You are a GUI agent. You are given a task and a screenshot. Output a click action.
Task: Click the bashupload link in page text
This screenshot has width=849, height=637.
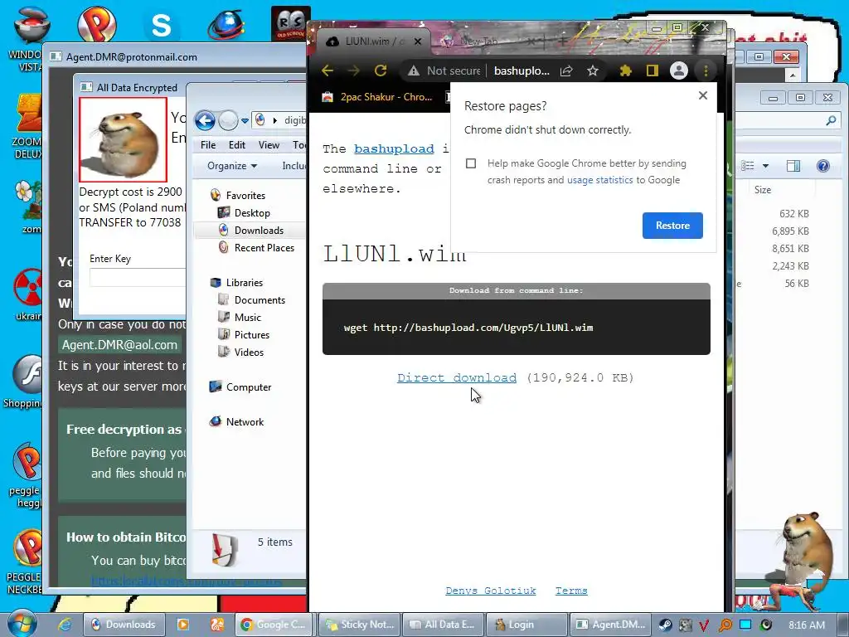(394, 149)
